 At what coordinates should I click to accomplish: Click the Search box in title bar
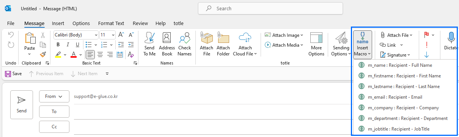270,8
